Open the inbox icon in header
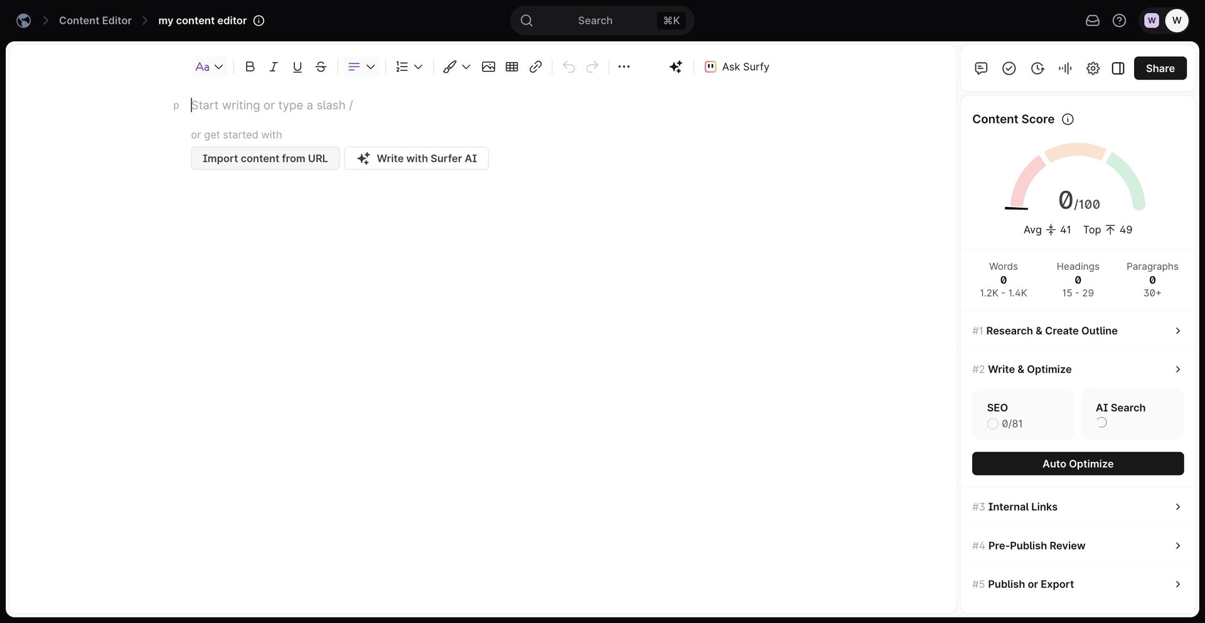The height and width of the screenshot is (623, 1205). tap(1092, 21)
